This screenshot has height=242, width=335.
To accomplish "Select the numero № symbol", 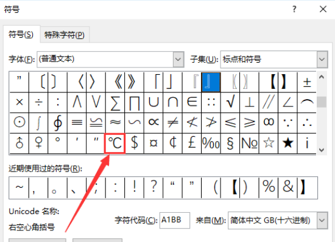I will tap(249, 143).
